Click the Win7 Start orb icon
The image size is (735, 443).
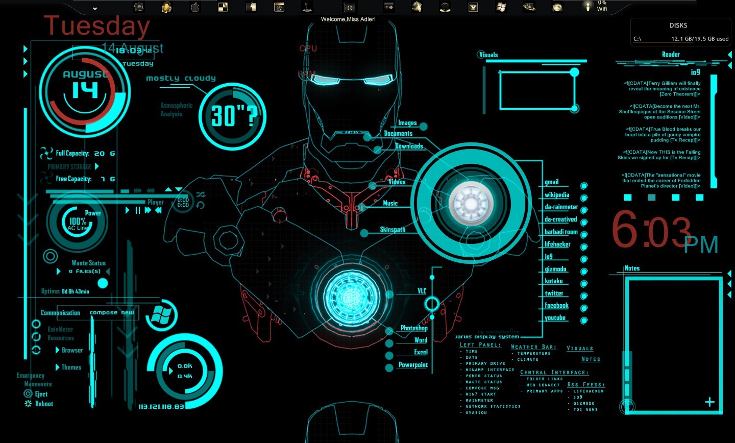click(161, 316)
